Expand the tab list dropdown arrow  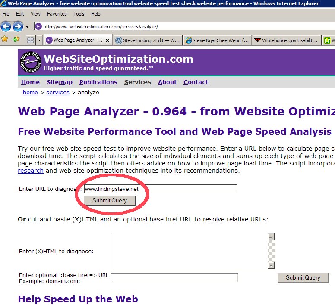click(39, 40)
